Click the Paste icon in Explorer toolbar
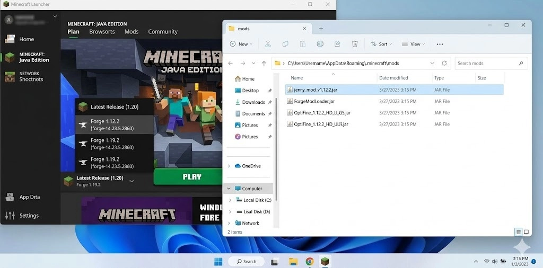The width and height of the screenshot is (543, 268). click(x=302, y=44)
